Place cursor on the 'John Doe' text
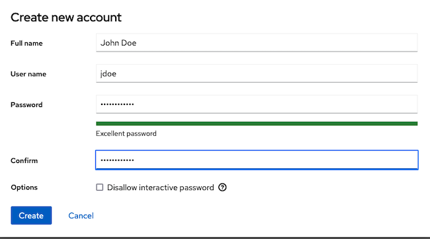 (x=118, y=43)
